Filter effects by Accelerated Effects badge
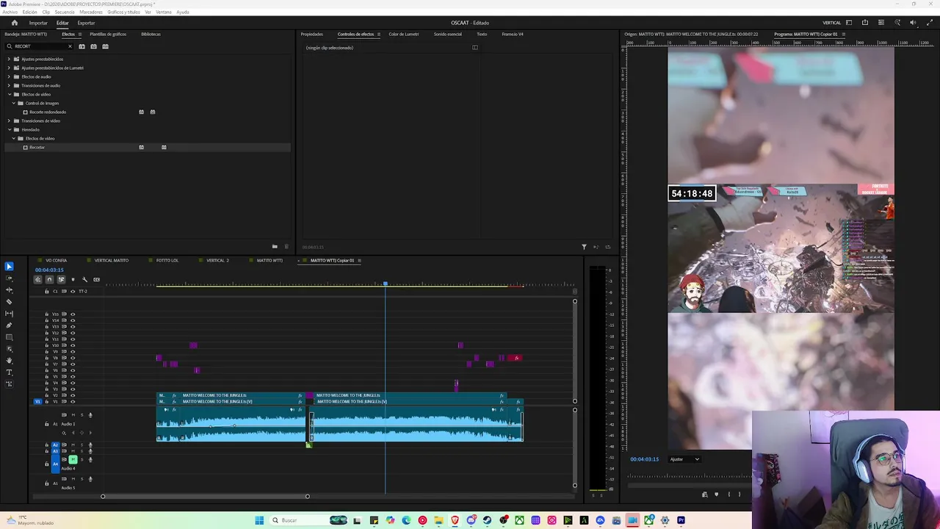 click(x=82, y=46)
